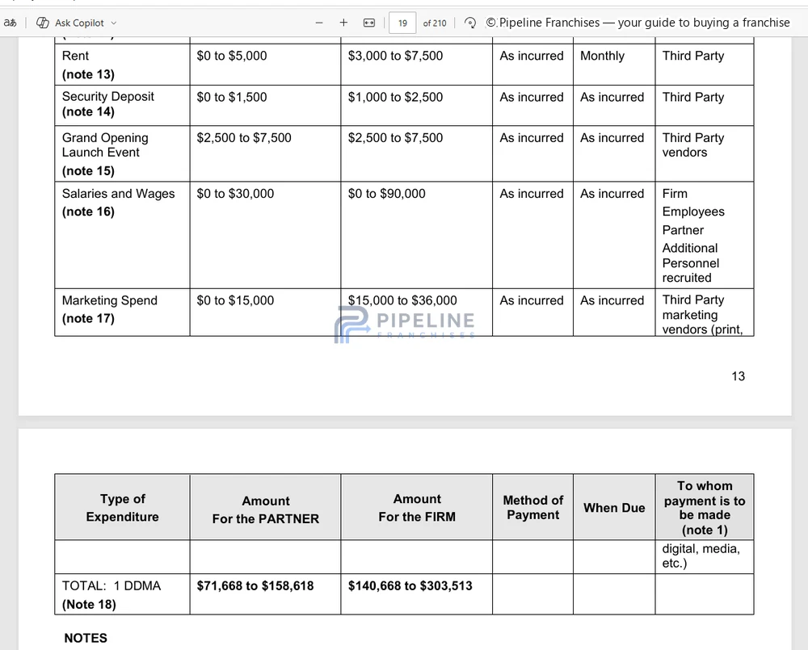The width and height of the screenshot is (808, 650).
Task: Select the '$0 to $1,500' cell
Action: coord(232,97)
